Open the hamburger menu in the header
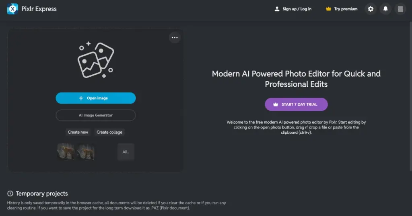The image size is (412, 216). pos(400,9)
